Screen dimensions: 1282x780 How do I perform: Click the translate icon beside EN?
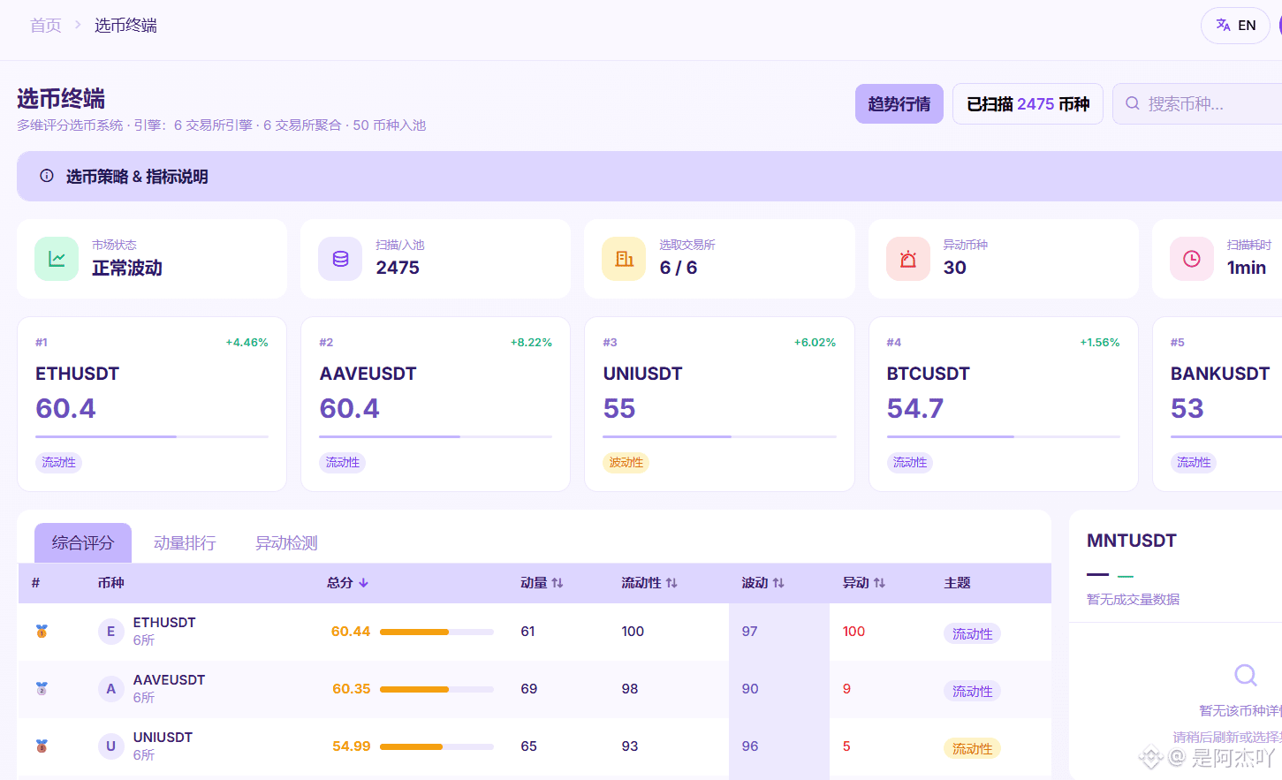click(1223, 25)
